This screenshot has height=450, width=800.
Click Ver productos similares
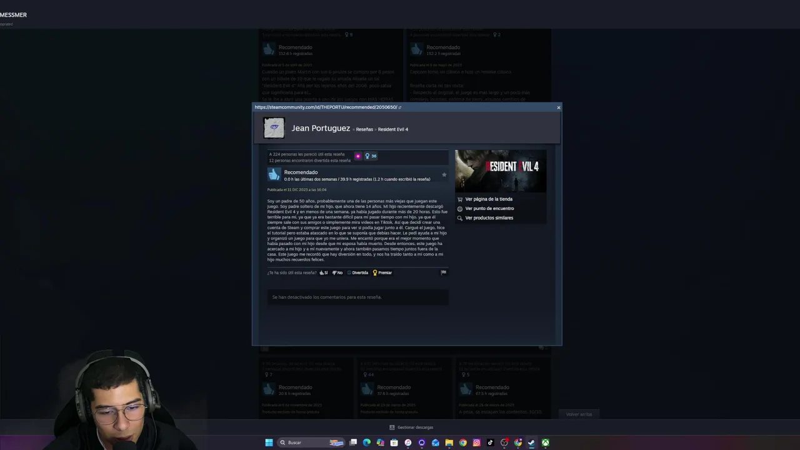click(489, 218)
